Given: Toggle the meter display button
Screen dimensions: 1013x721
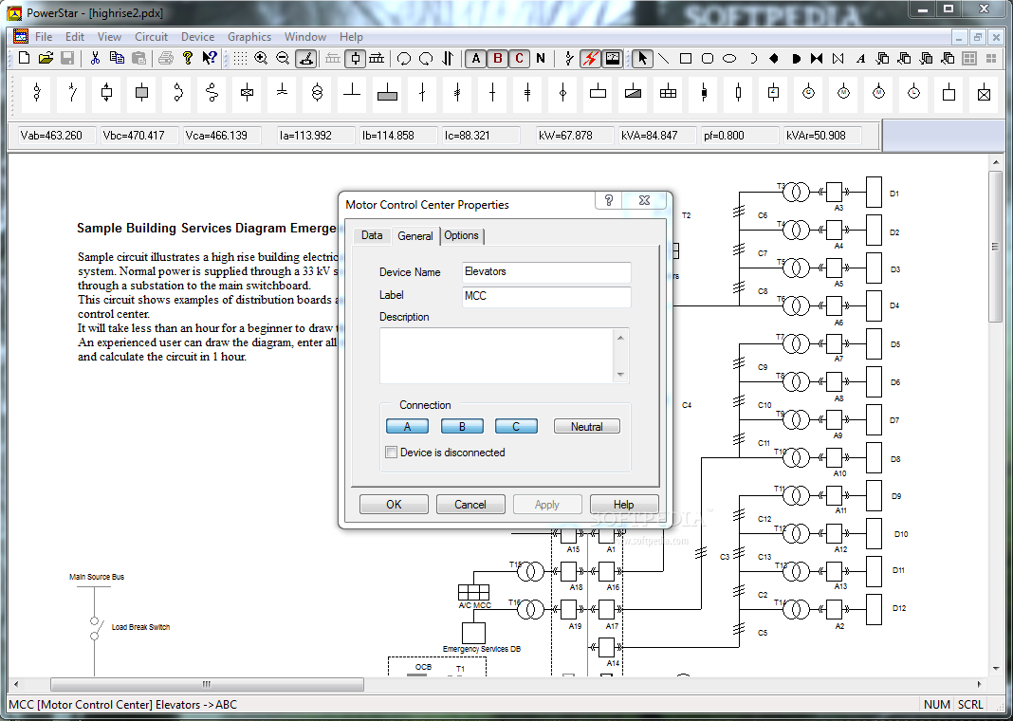Looking at the screenshot, I should tap(612, 59).
